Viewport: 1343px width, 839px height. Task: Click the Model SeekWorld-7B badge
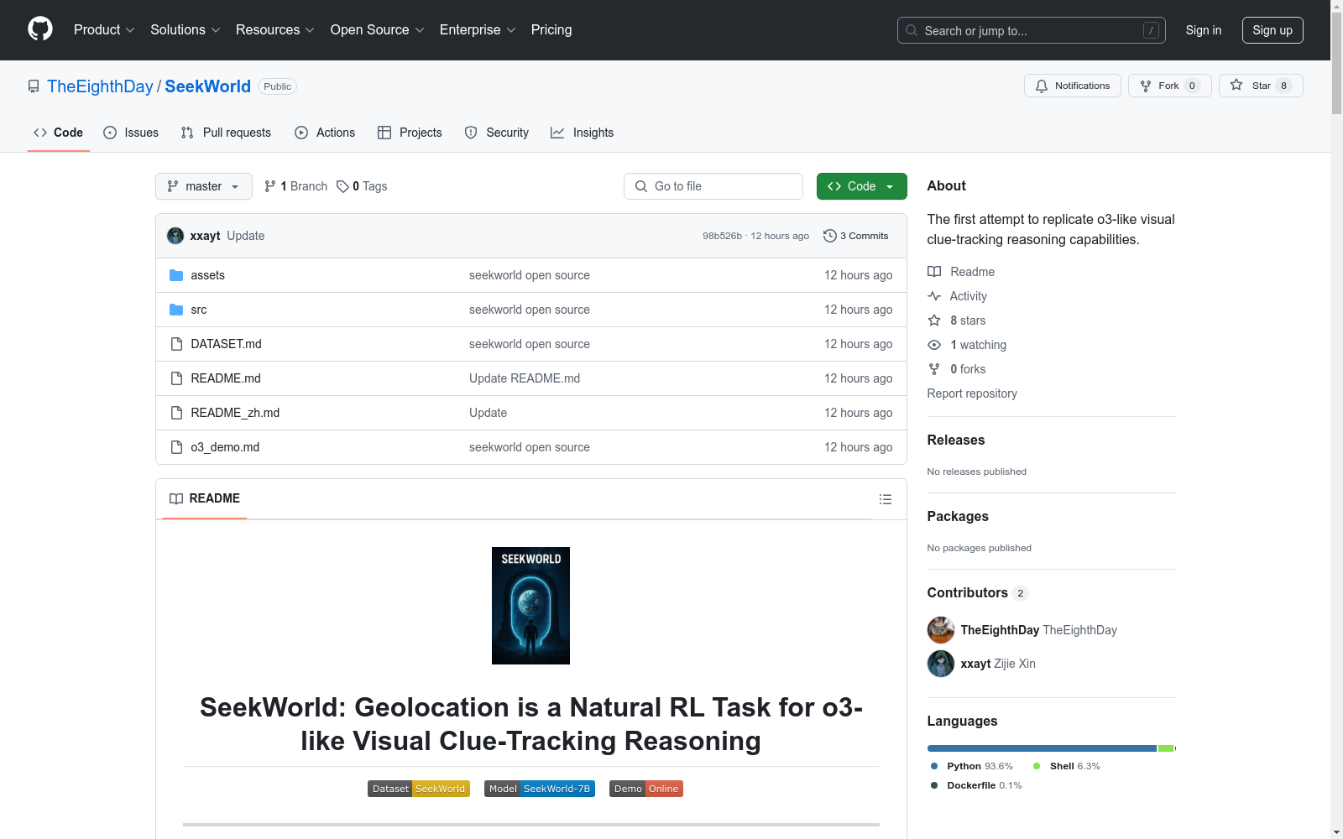pyautogui.click(x=540, y=789)
